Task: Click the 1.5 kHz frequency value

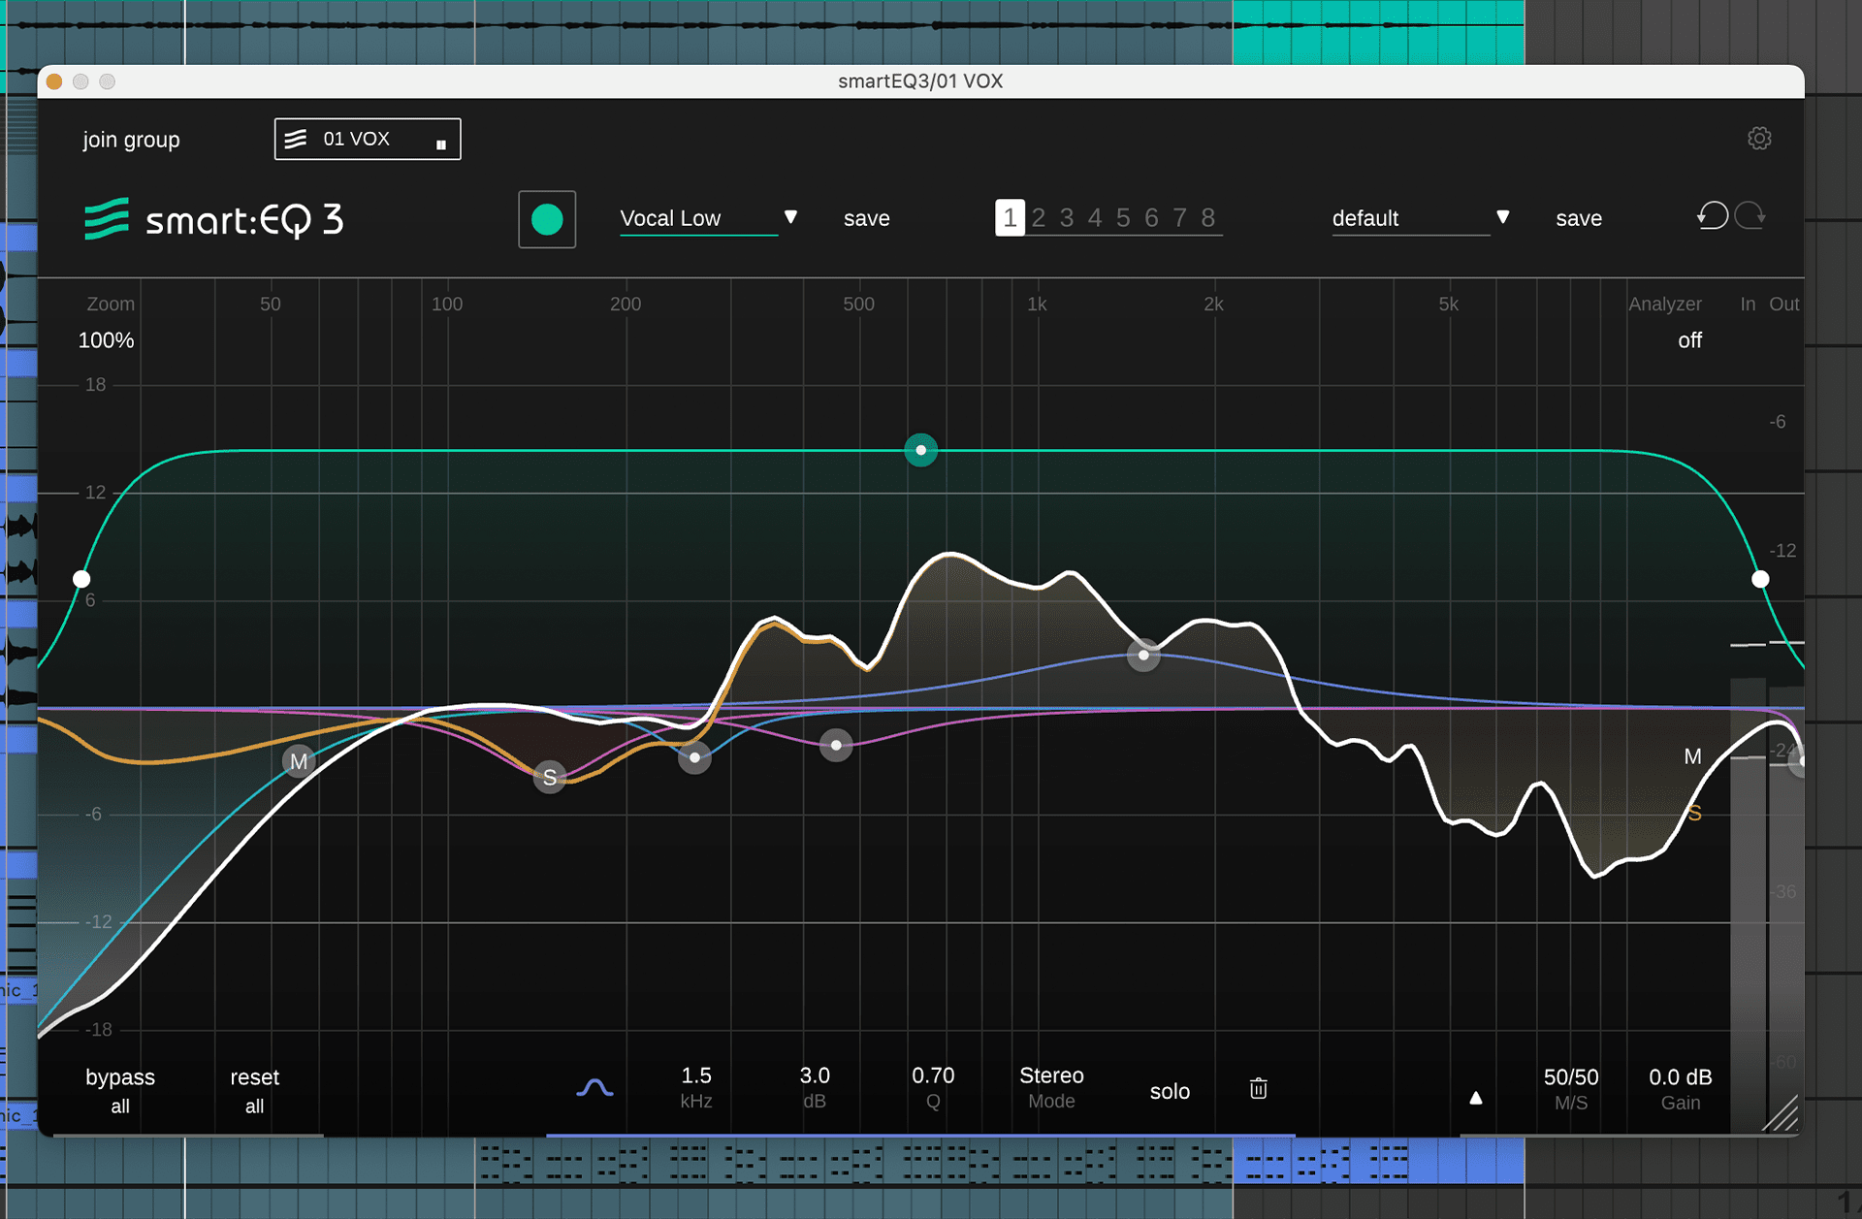Action: tap(696, 1075)
